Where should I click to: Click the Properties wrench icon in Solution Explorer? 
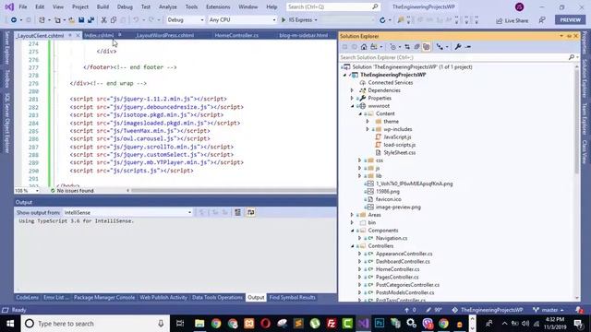[x=458, y=47]
